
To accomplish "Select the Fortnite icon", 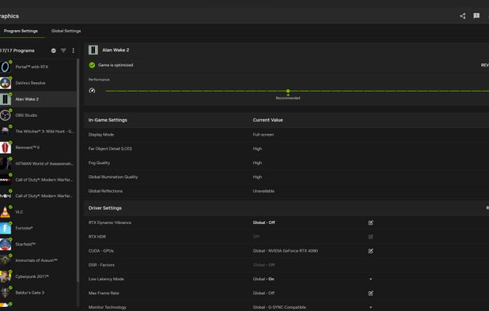I will [x=5, y=228].
